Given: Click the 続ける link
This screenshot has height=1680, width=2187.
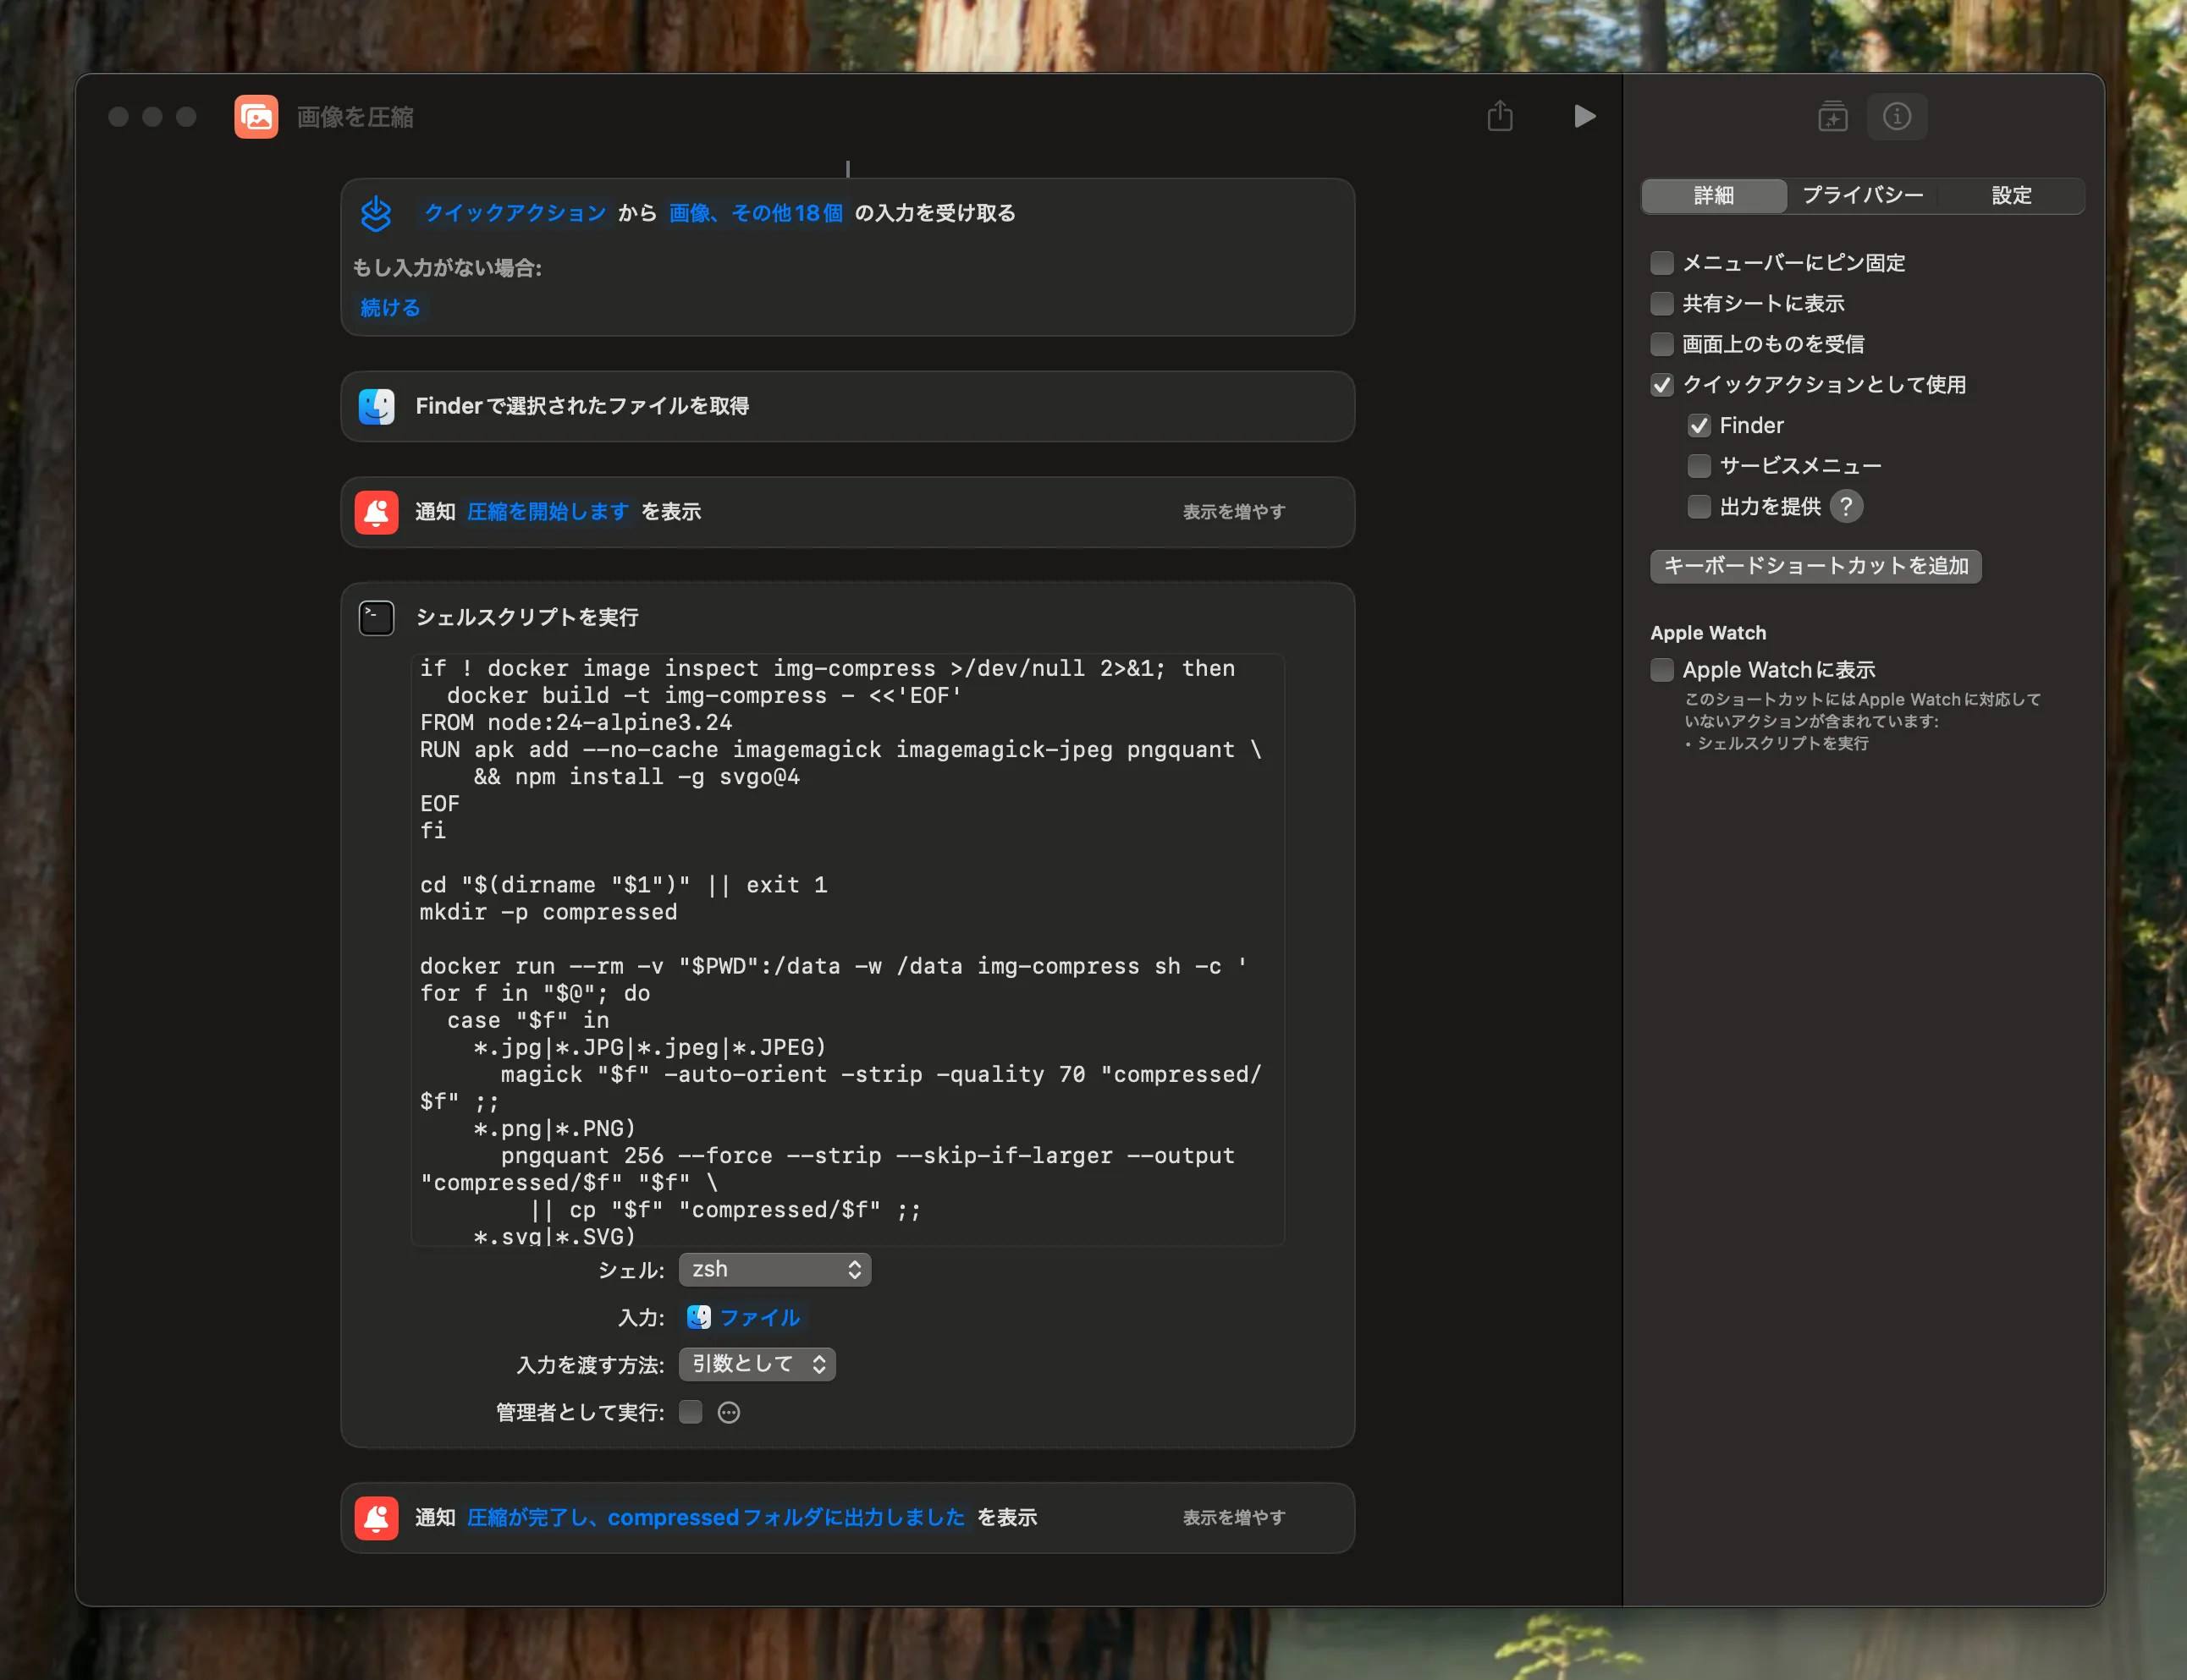Looking at the screenshot, I should pyautogui.click(x=390, y=308).
